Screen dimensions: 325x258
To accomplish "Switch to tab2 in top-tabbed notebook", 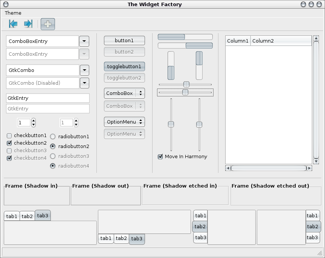I will pyautogui.click(x=27, y=216).
